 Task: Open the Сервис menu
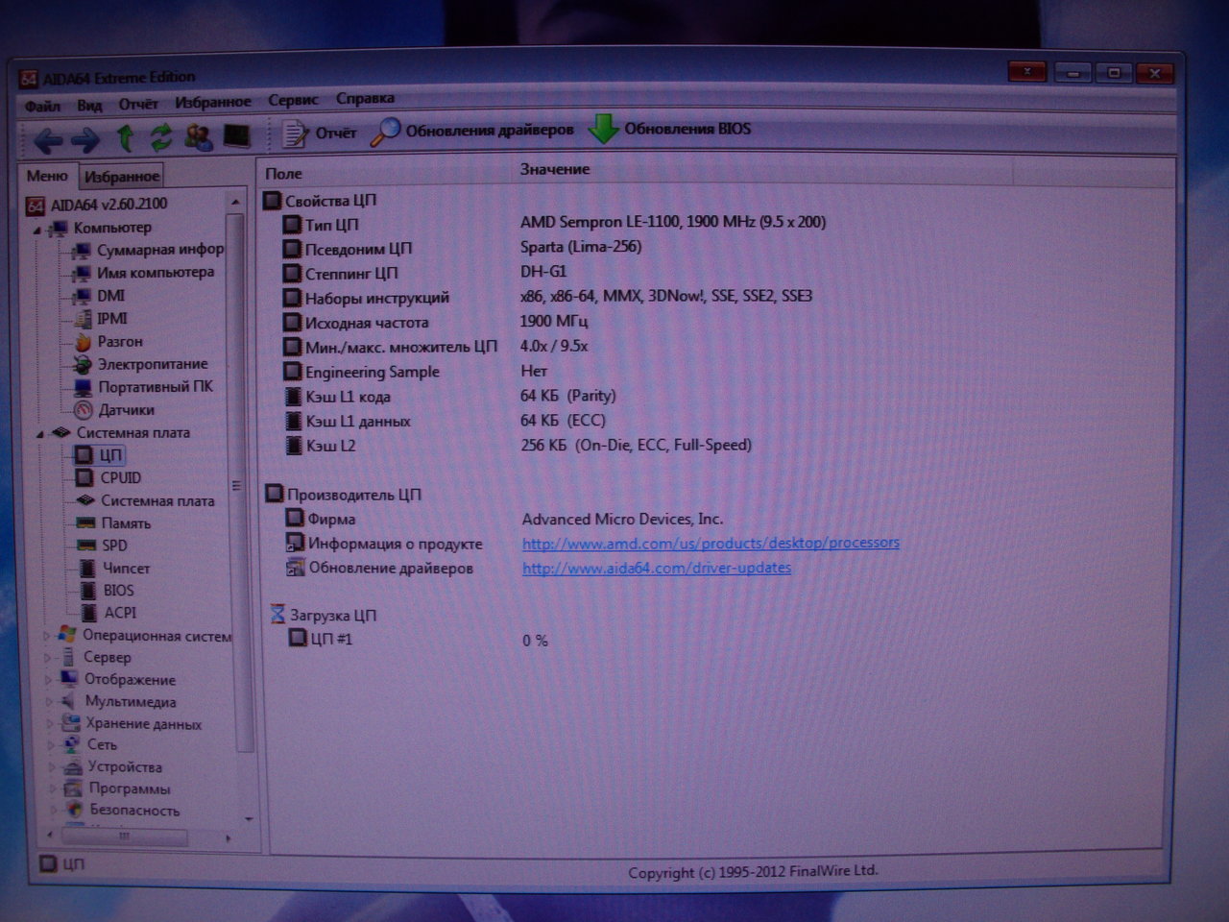(293, 100)
